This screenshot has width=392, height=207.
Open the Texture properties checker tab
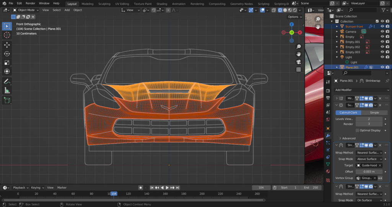click(328, 180)
